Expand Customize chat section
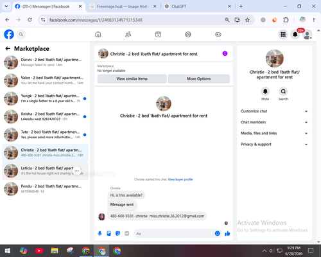The height and width of the screenshot is (257, 321). (x=274, y=111)
